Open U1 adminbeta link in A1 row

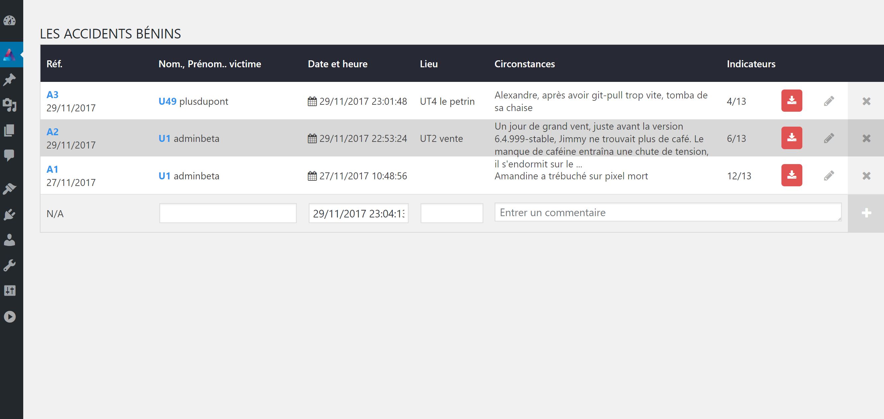coord(164,176)
